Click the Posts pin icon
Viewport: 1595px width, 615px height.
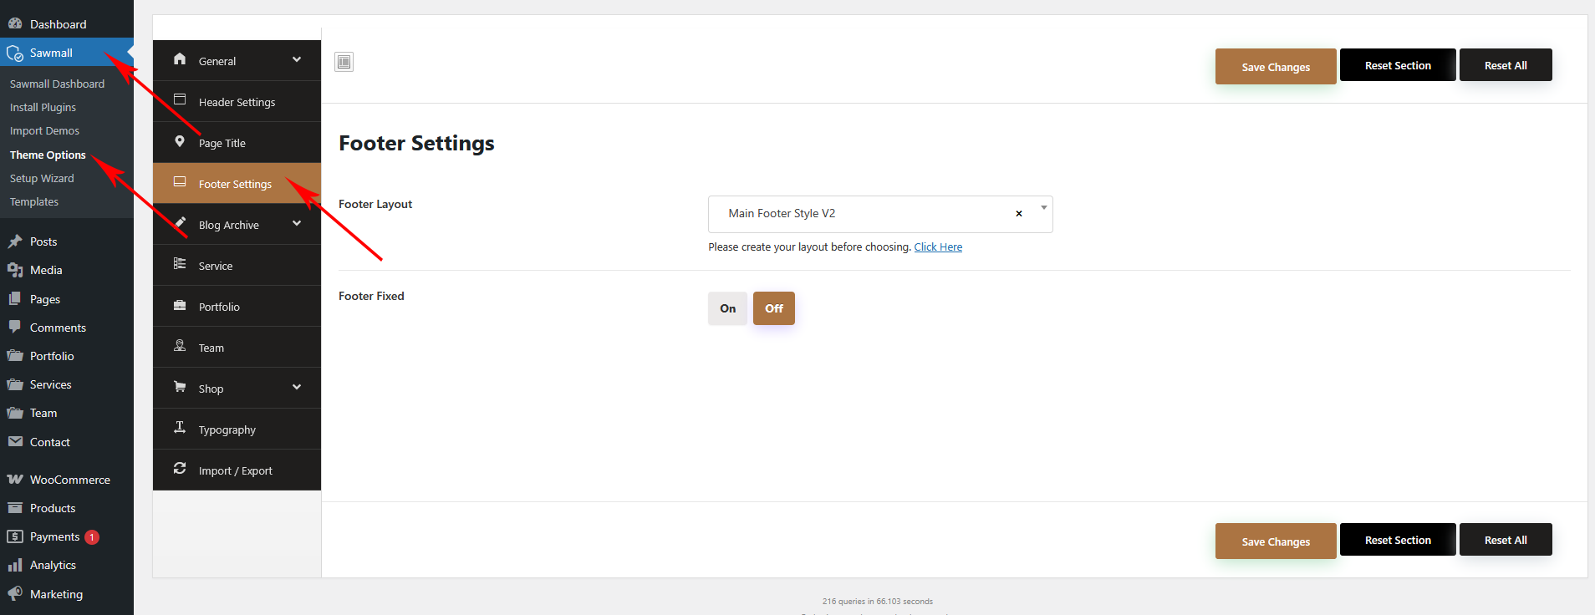click(15, 241)
